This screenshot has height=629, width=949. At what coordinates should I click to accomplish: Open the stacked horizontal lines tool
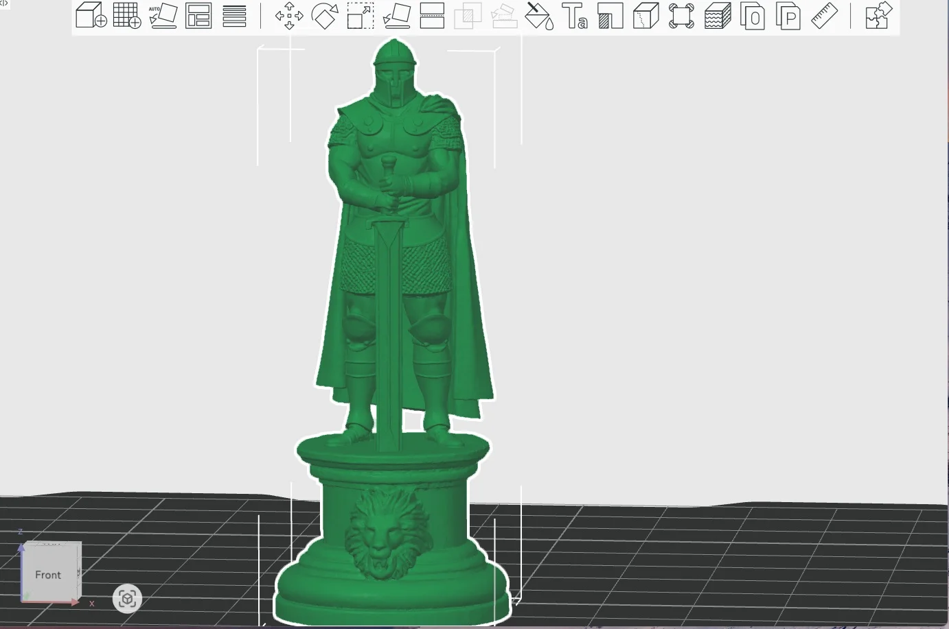(234, 15)
